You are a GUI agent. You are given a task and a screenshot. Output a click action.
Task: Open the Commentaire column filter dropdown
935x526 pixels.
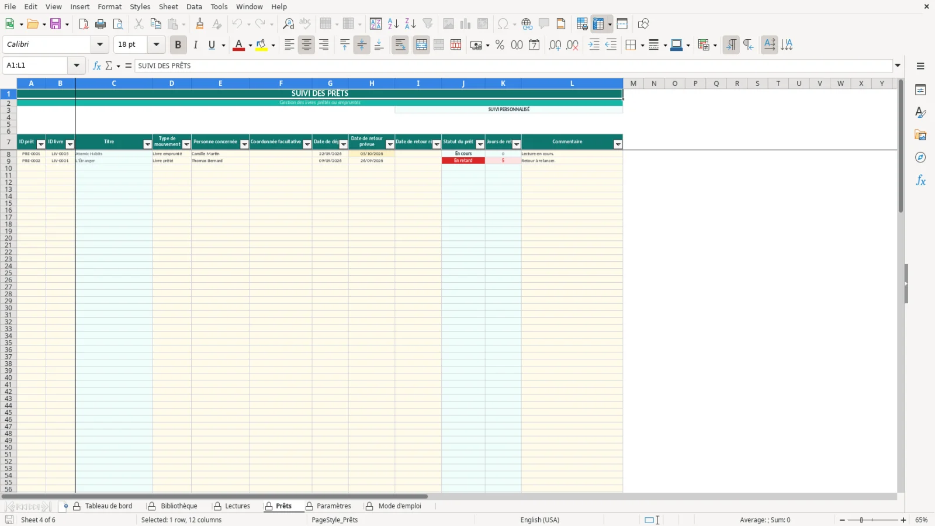pyautogui.click(x=618, y=144)
